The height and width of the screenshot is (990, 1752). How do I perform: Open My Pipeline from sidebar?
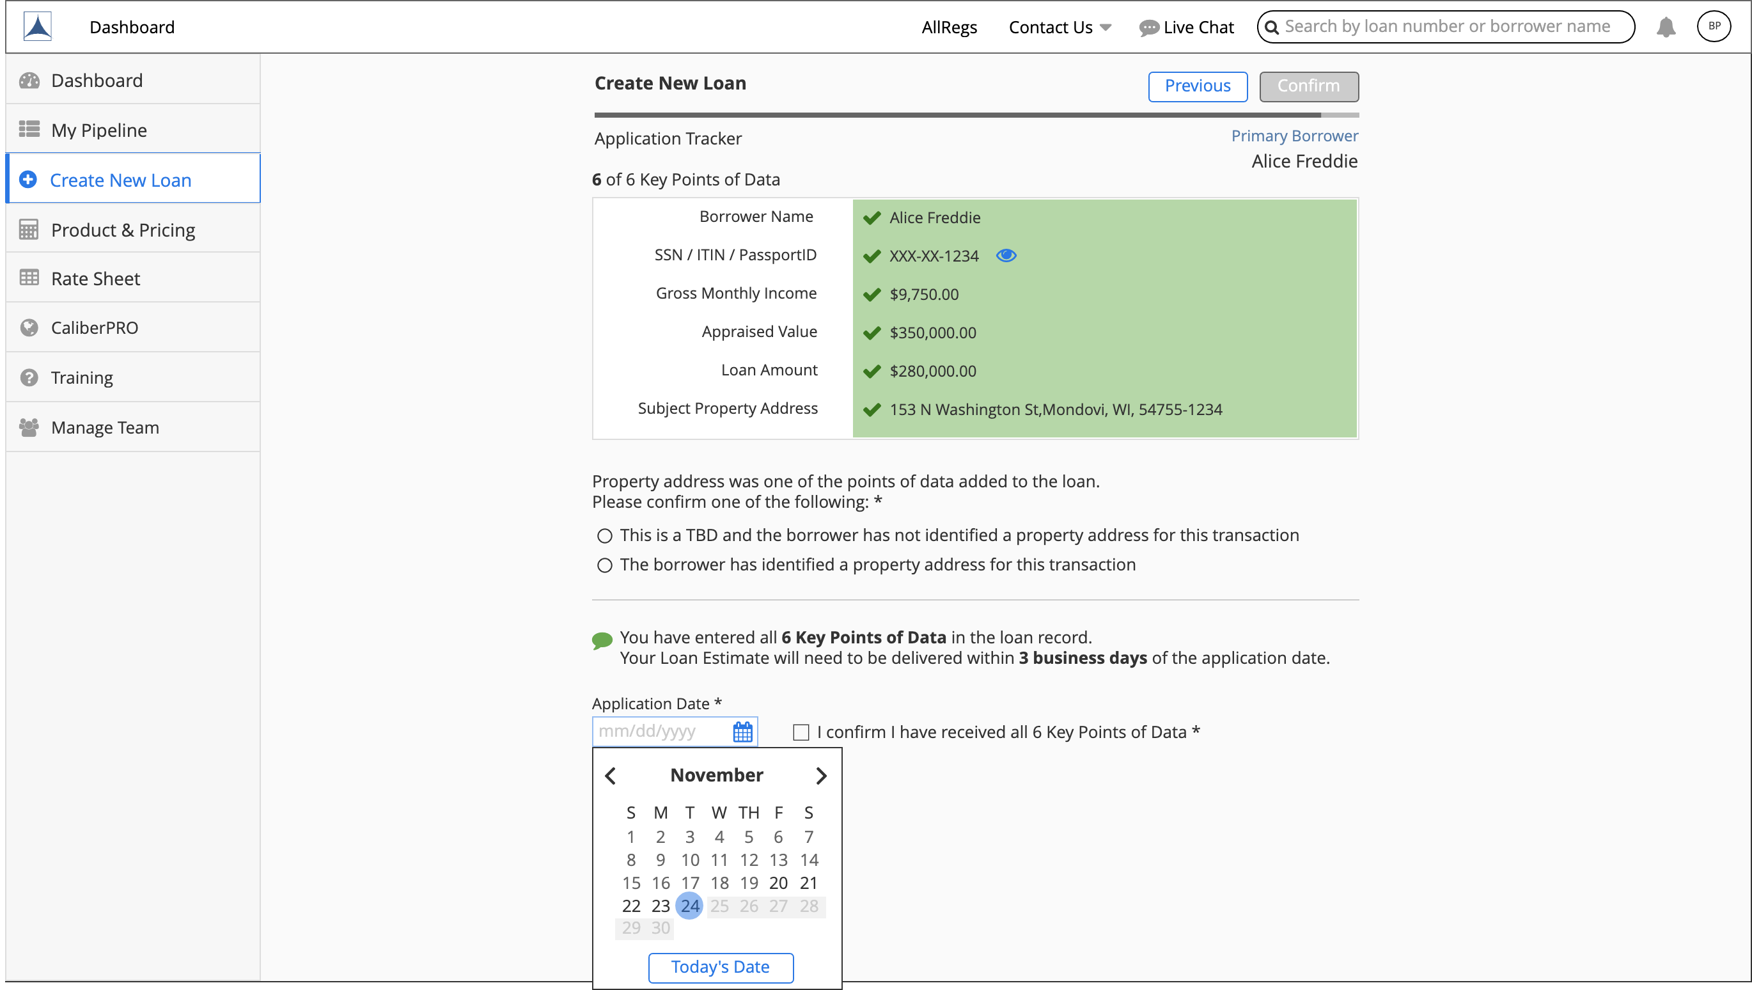tap(99, 130)
